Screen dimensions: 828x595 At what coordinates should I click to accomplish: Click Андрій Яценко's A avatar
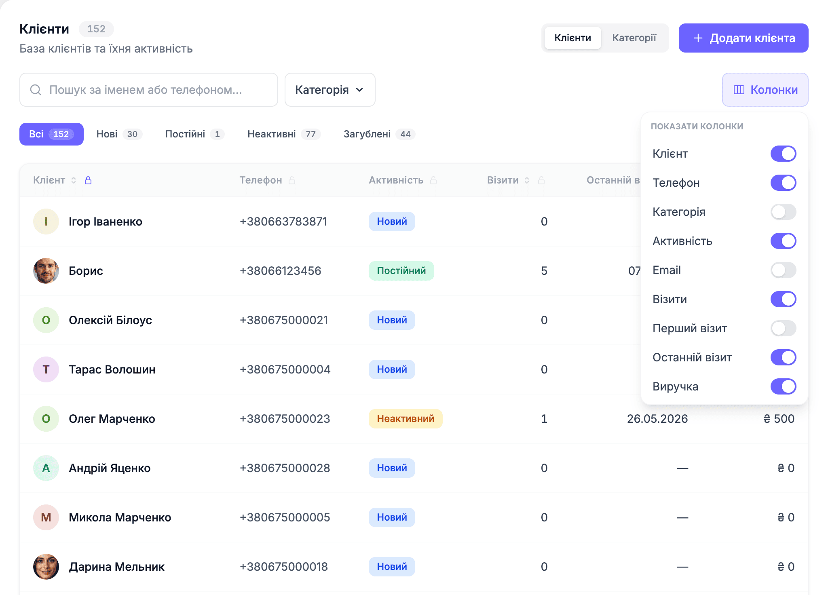coord(46,468)
